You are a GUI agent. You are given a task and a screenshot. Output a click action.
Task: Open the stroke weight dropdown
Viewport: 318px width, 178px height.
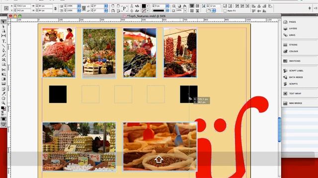pos(167,6)
